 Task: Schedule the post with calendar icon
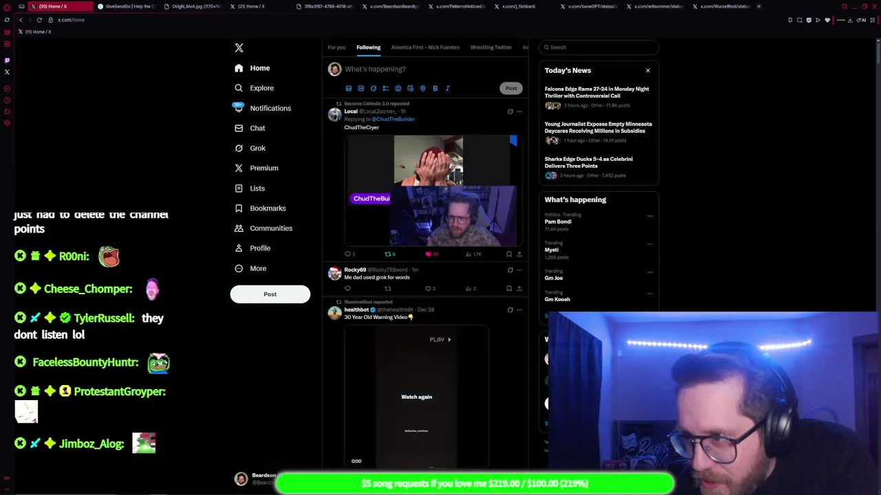pyautogui.click(x=410, y=88)
